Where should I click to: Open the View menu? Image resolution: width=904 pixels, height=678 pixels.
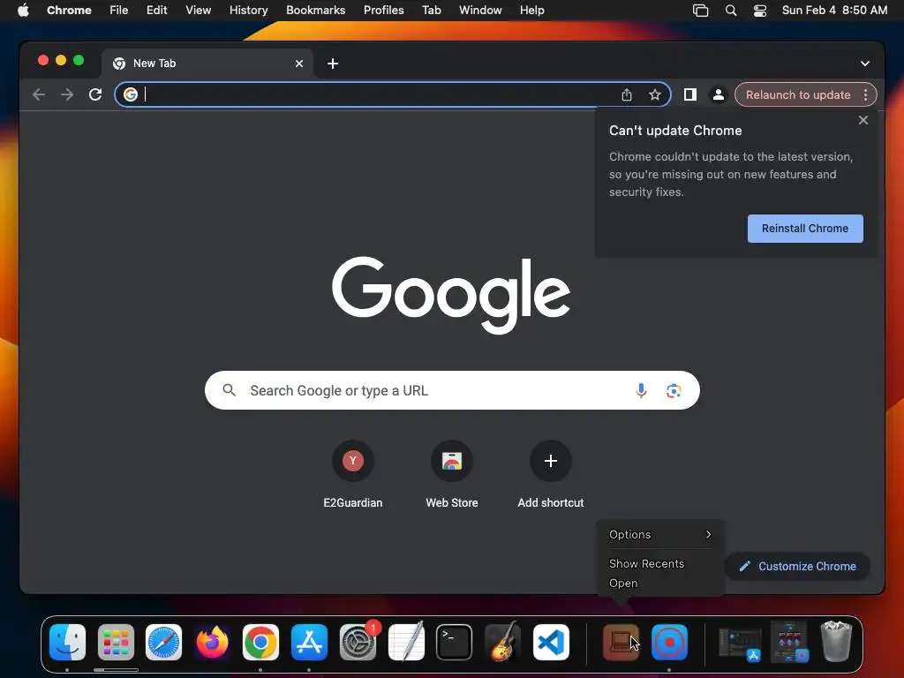199,10
